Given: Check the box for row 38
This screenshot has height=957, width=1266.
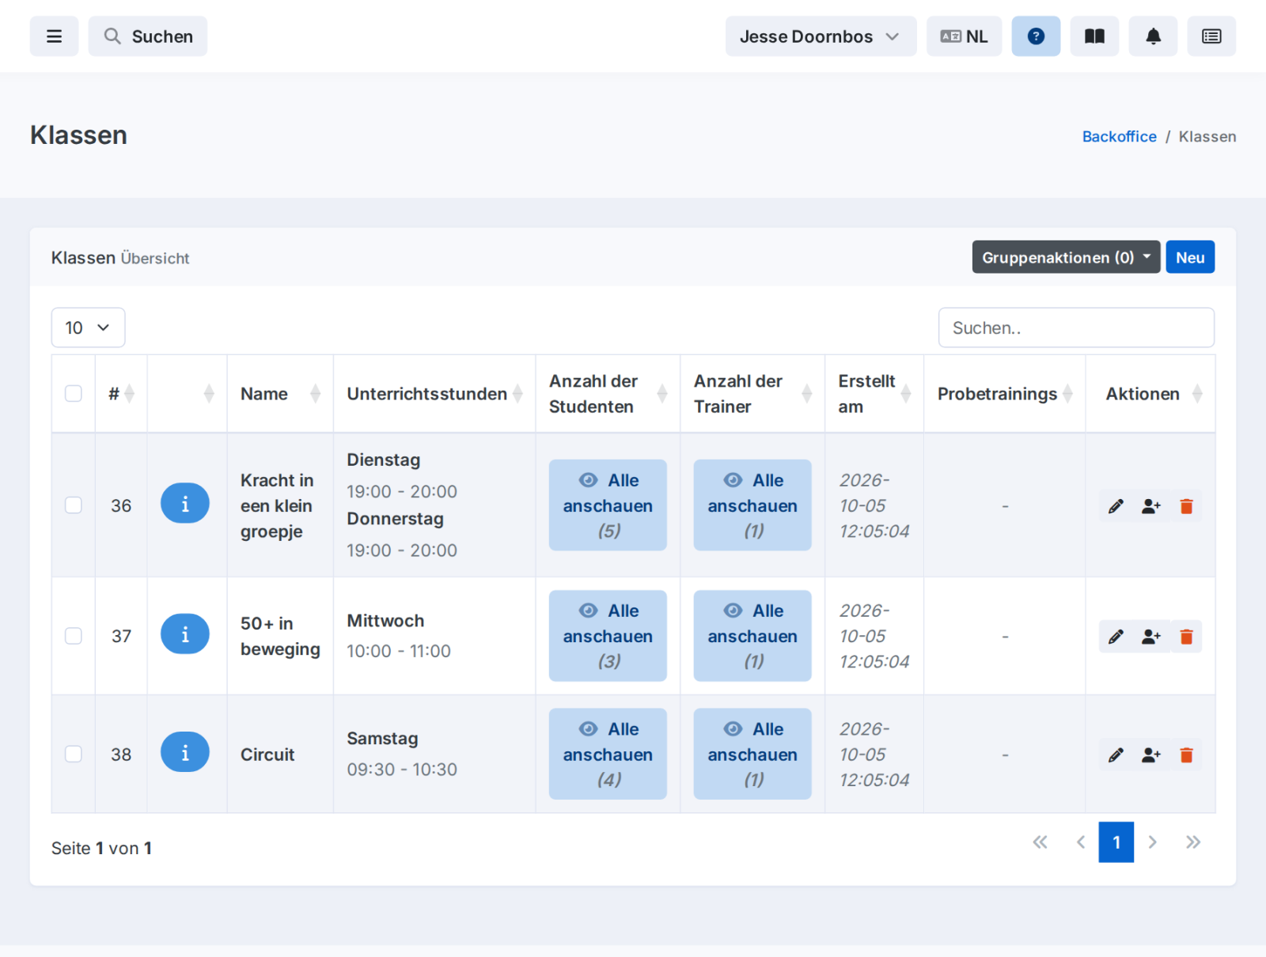Looking at the screenshot, I should [74, 754].
